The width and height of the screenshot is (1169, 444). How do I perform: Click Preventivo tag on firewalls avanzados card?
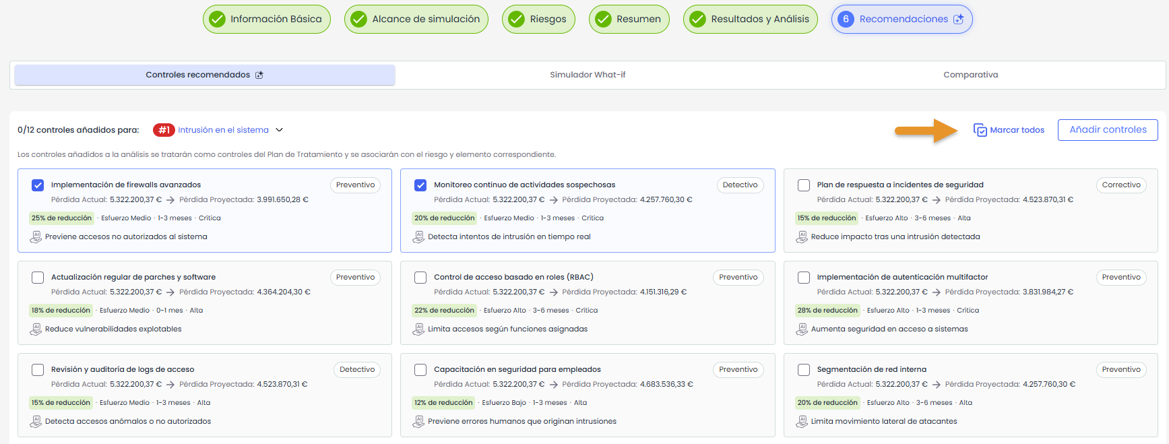pyautogui.click(x=355, y=185)
